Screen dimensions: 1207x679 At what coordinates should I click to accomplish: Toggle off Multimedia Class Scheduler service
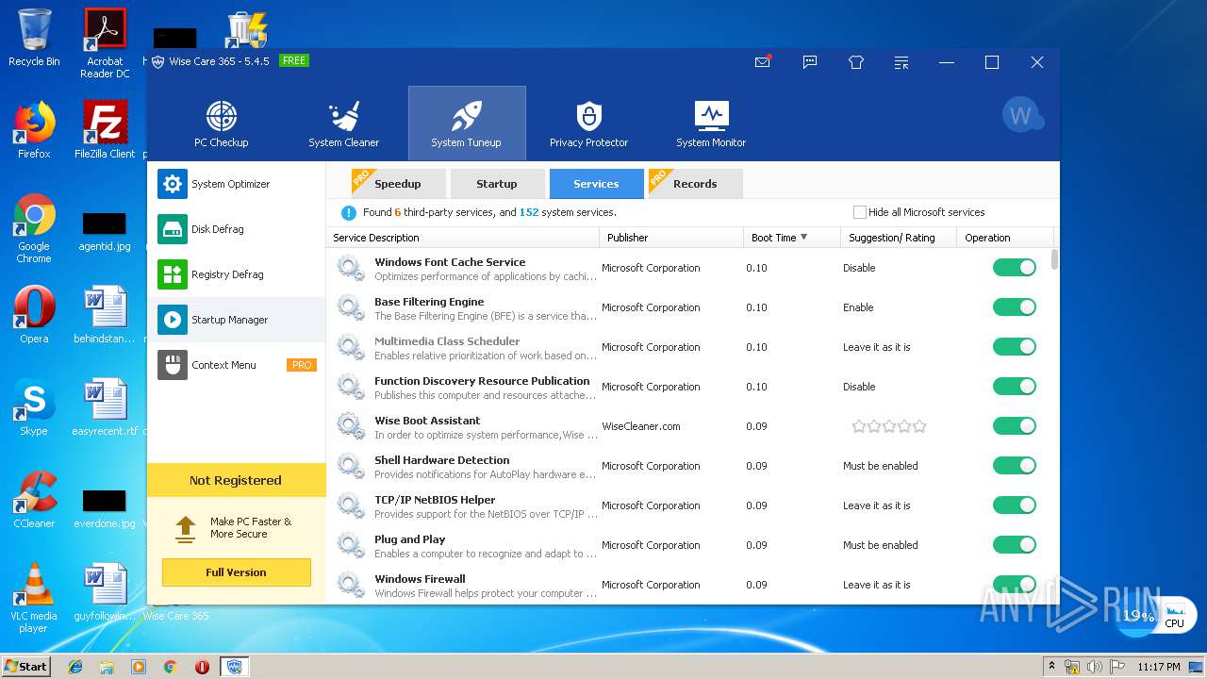(x=1015, y=347)
